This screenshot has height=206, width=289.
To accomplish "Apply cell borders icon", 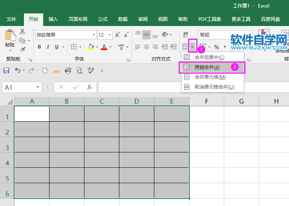I will point(73,47).
